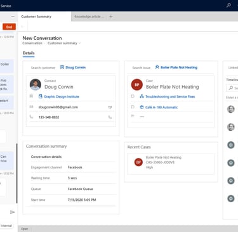This screenshot has width=238, height=232.
Task: Click the start time 7/15/2020 5:05 PM
Action: point(82,200)
